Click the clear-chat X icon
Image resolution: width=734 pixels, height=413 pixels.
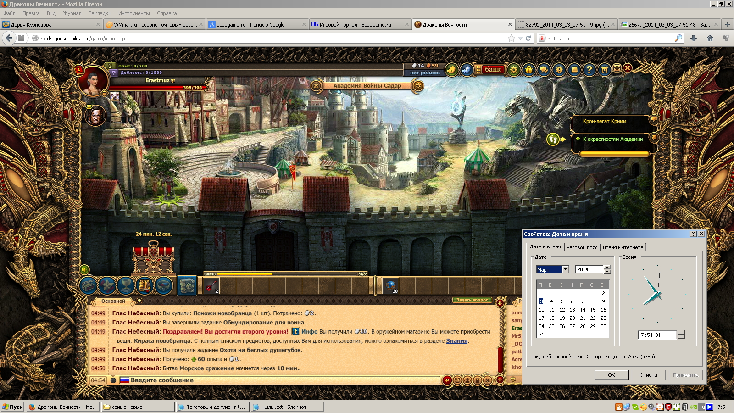click(488, 380)
